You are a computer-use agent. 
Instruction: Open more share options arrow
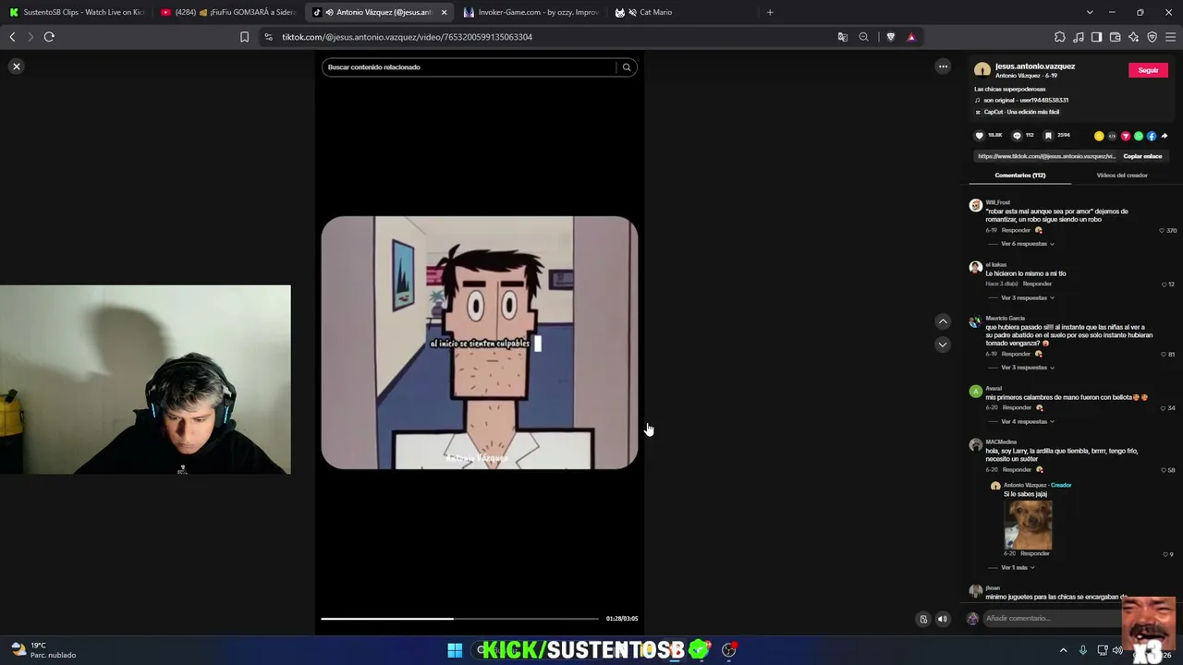coord(1165,136)
